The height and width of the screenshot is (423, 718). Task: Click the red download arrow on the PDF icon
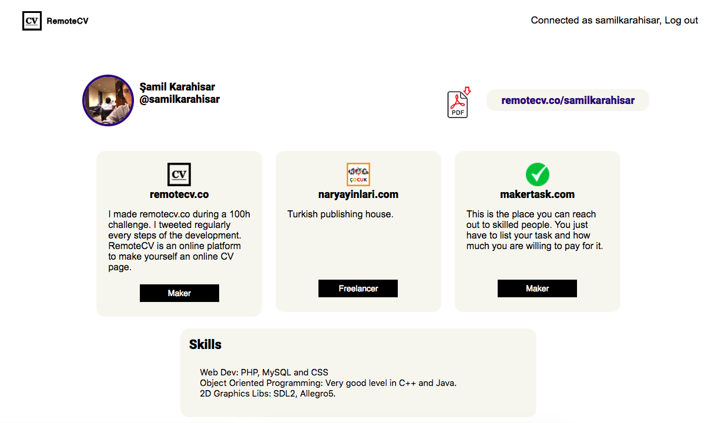click(466, 92)
